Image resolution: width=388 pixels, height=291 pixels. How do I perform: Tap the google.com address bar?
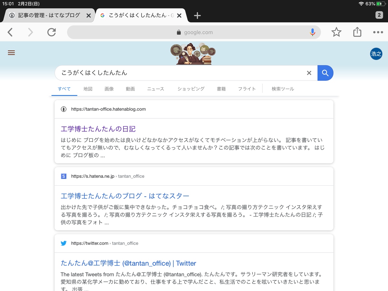[x=194, y=32]
